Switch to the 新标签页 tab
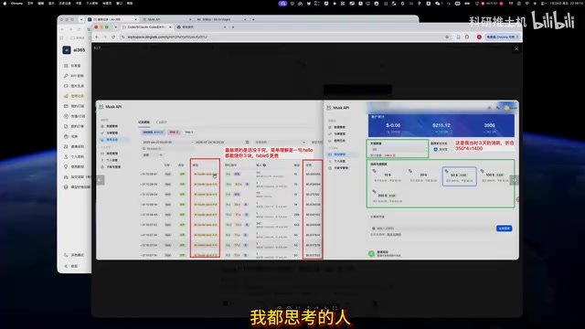This screenshot has width=585, height=329. pyautogui.click(x=201, y=27)
